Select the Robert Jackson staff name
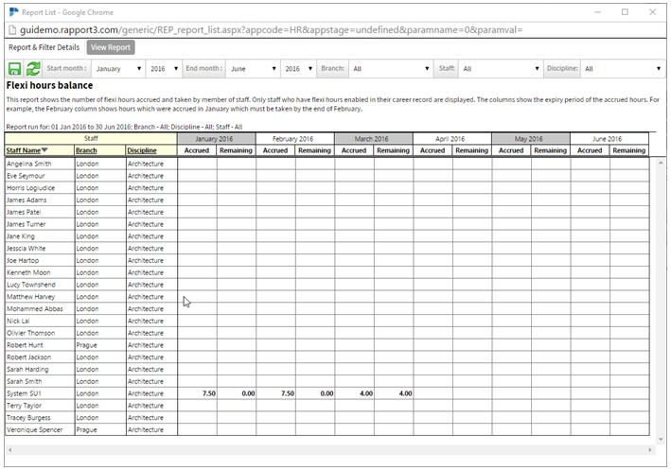Viewport: 671px width, 470px height. coord(28,357)
